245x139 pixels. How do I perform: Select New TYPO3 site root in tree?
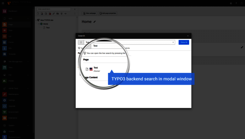(47, 20)
